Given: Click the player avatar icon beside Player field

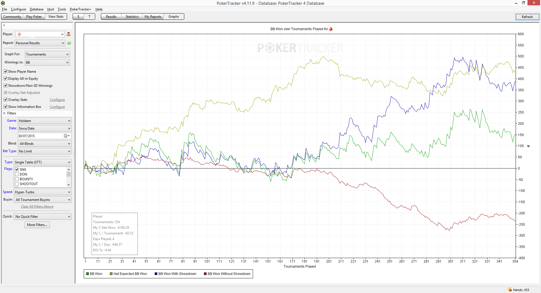Looking at the screenshot, I should click(x=68, y=34).
